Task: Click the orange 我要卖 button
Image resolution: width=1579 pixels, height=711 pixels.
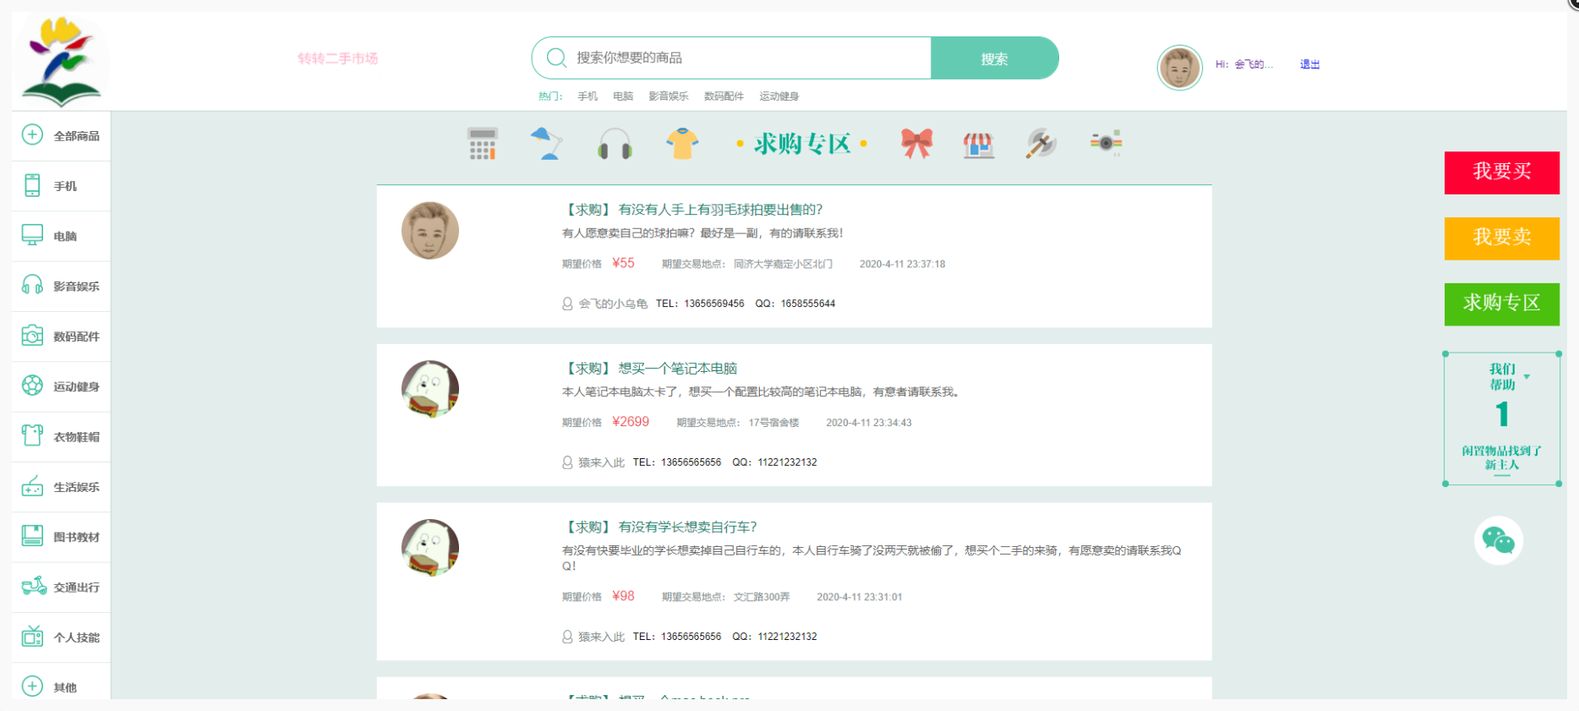Action: click(1501, 238)
